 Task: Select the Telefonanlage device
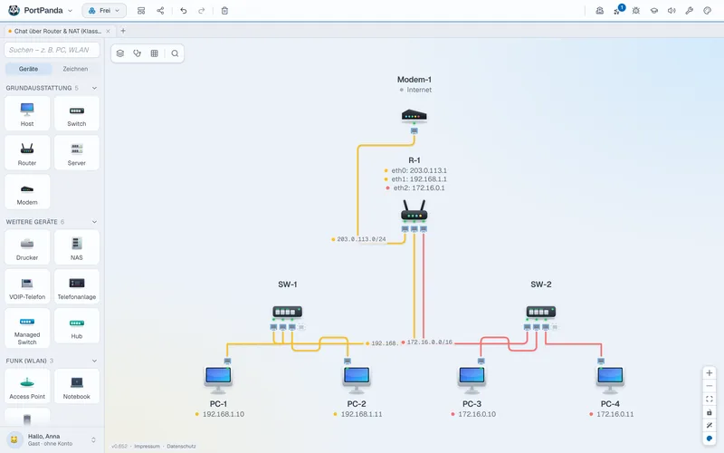[77, 286]
